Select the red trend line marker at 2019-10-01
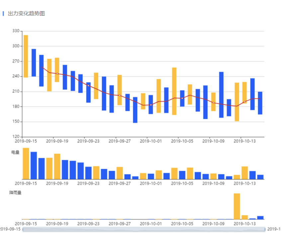 pos(151,105)
